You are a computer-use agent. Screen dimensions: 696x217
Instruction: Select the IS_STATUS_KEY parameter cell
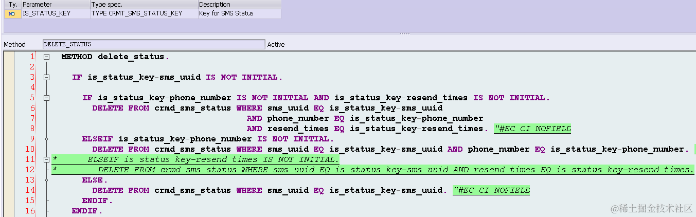point(56,14)
